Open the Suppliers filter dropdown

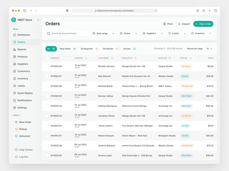(153, 33)
